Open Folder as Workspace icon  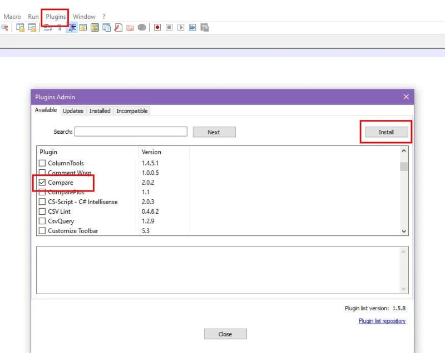coord(130,27)
